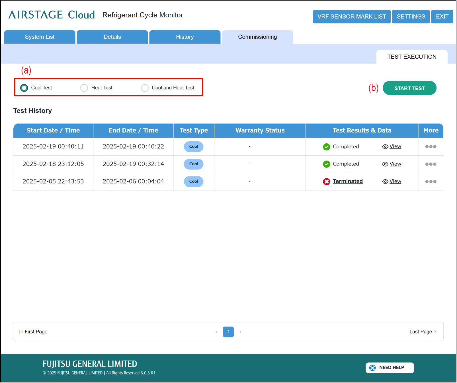Open the VRF SENSOR MARK LIST
Viewport: 457px width, 383px height.
click(x=351, y=17)
